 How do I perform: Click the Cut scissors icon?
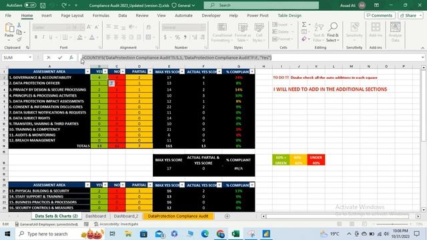click(x=19, y=25)
